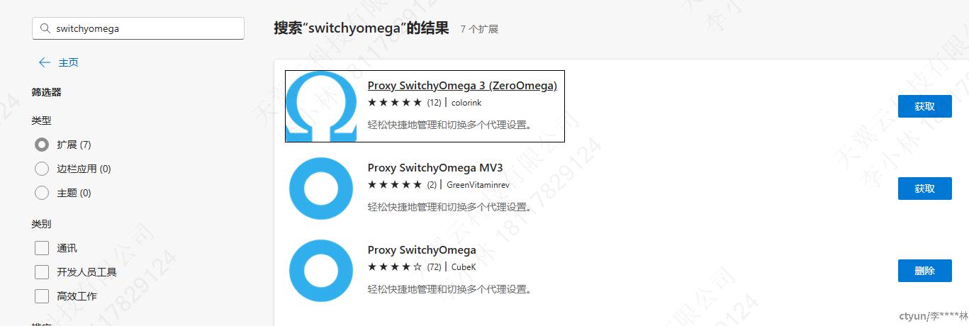
Task: Select the 扩展 (7) radio button
Action: tap(42, 145)
